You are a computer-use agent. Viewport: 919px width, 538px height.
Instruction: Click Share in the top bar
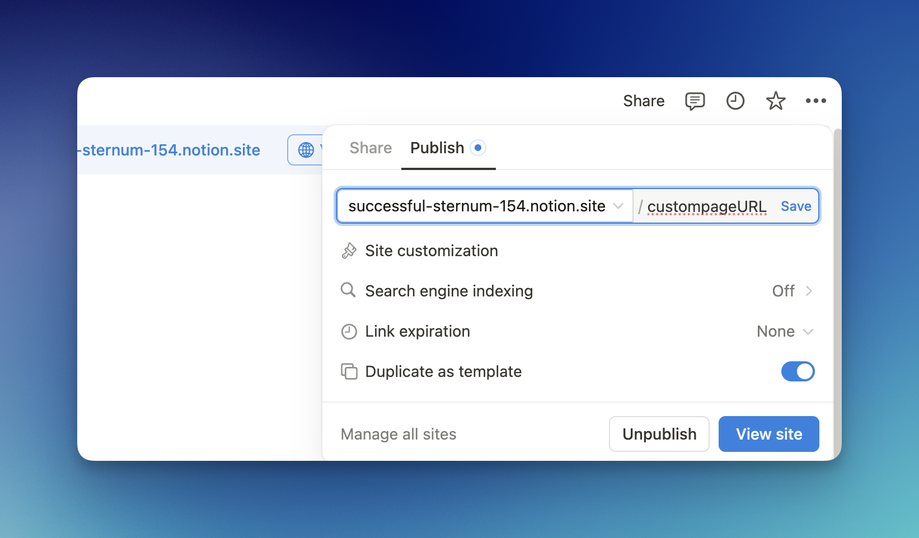tap(644, 101)
